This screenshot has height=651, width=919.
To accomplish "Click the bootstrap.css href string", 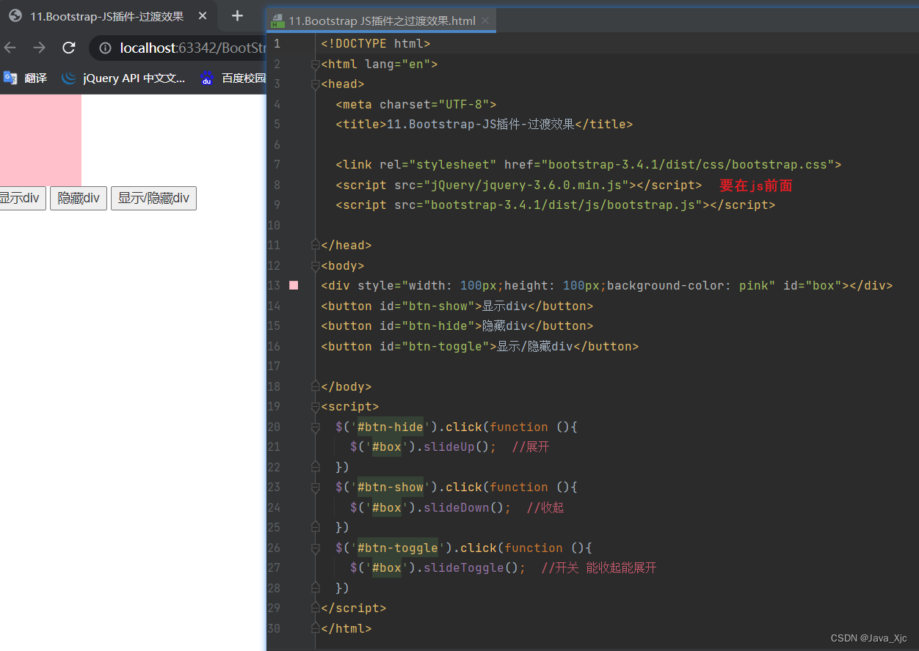I will coord(683,165).
